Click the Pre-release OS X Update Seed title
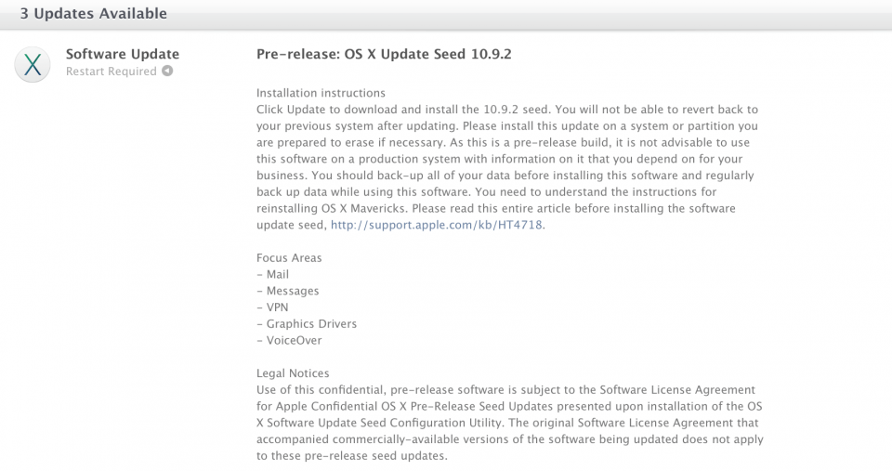Screen dimensions: 892x471 tap(384, 54)
